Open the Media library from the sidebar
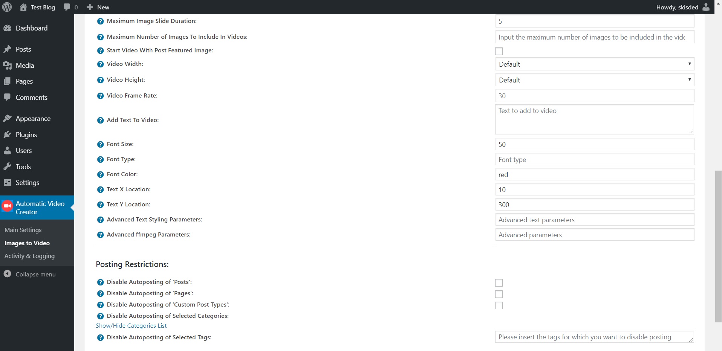The width and height of the screenshot is (722, 351). pos(24,65)
